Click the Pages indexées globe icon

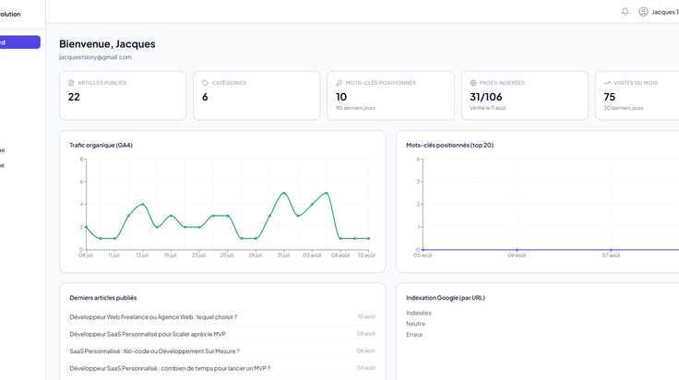473,83
